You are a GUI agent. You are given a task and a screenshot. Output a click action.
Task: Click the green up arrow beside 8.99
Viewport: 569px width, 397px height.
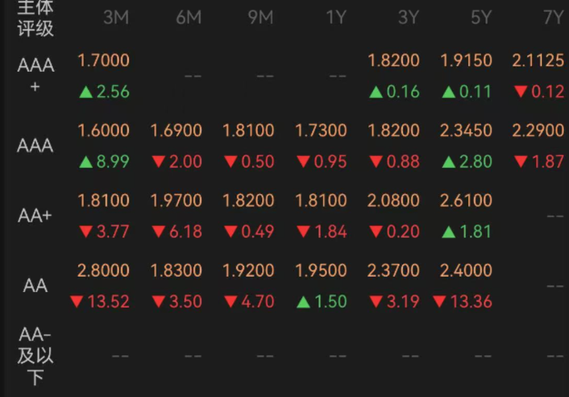86,162
